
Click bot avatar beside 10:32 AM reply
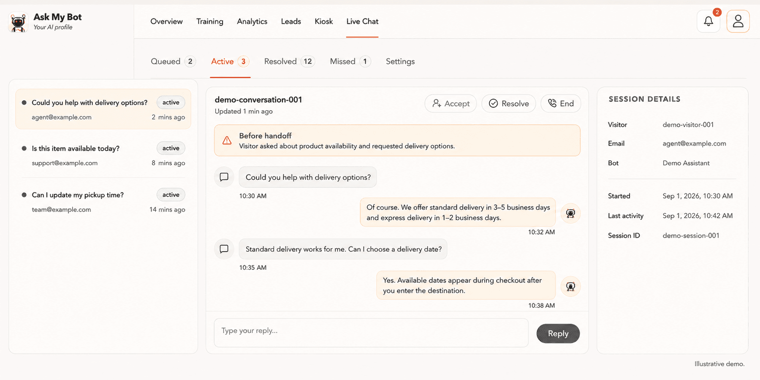click(x=570, y=213)
